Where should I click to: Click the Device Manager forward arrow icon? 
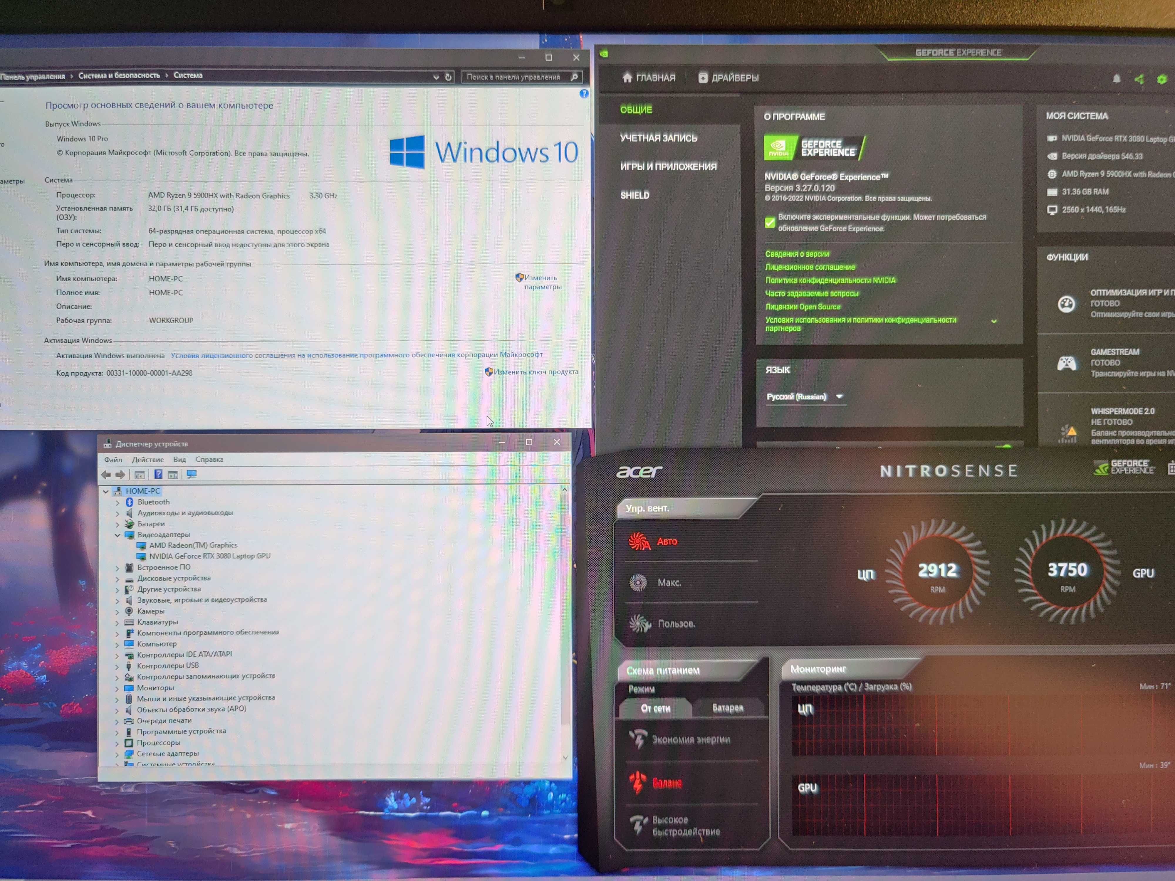coord(120,475)
